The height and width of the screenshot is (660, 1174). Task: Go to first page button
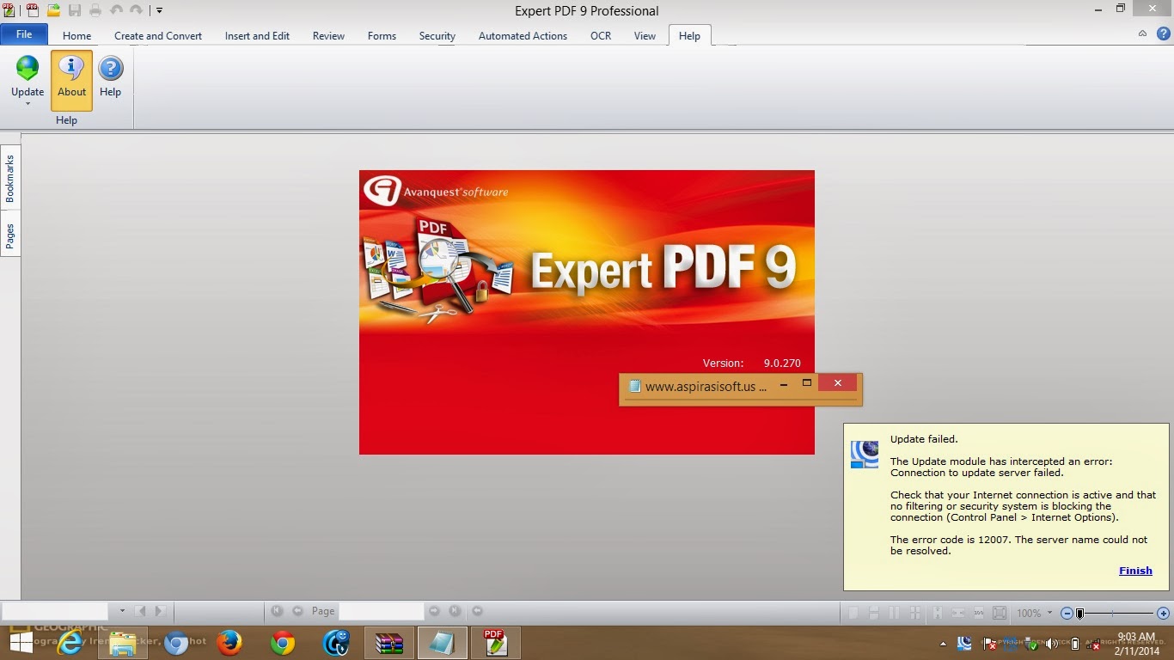277,611
